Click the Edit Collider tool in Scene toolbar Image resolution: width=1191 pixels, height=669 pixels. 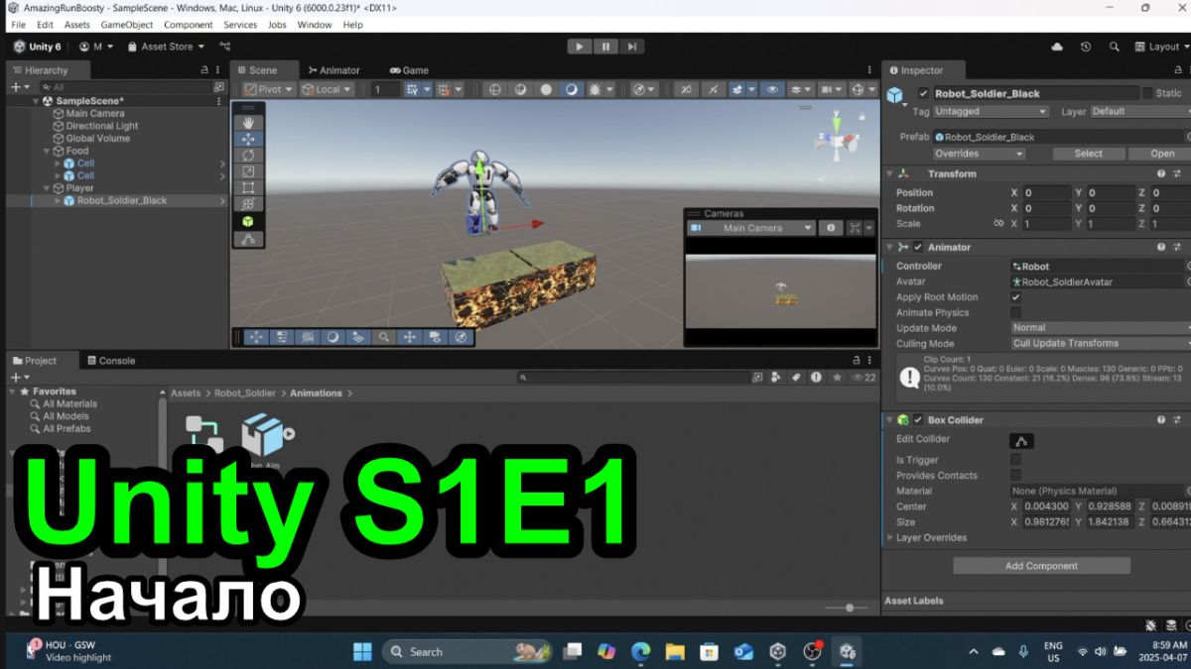click(x=247, y=239)
